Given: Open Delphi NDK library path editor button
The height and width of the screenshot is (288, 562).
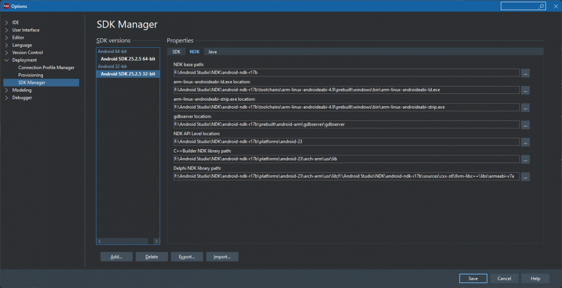Looking at the screenshot, I should pos(525,176).
